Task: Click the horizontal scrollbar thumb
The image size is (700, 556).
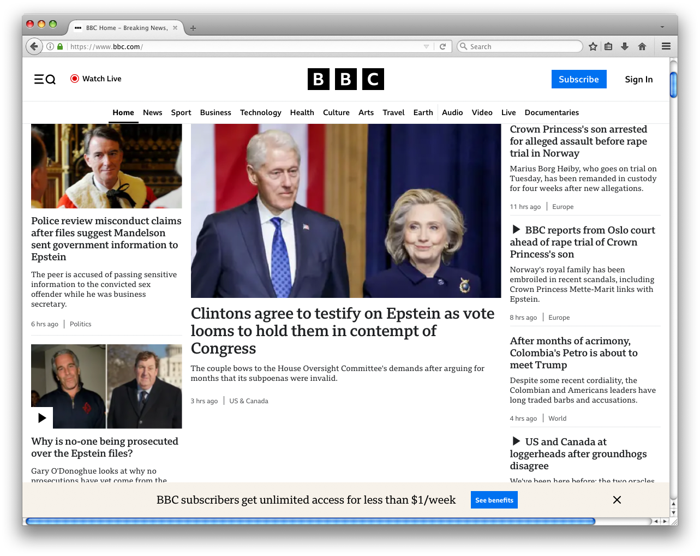Action: pos(310,522)
